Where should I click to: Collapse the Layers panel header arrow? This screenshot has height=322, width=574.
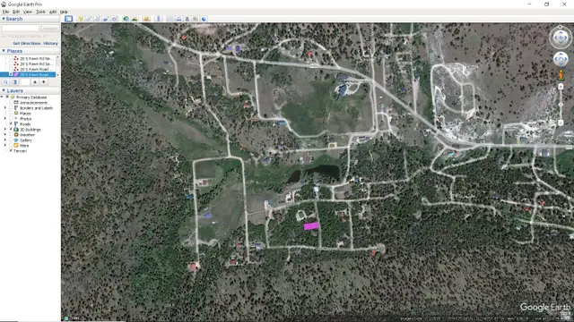point(4,90)
